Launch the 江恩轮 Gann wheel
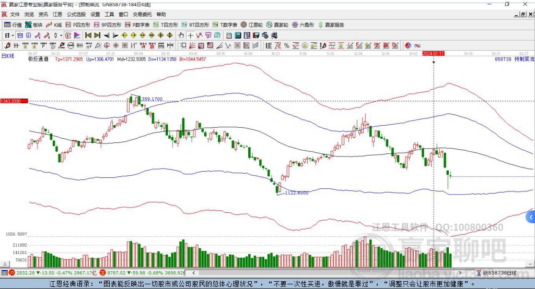Screen dimensions: 535x289 pos(252,25)
